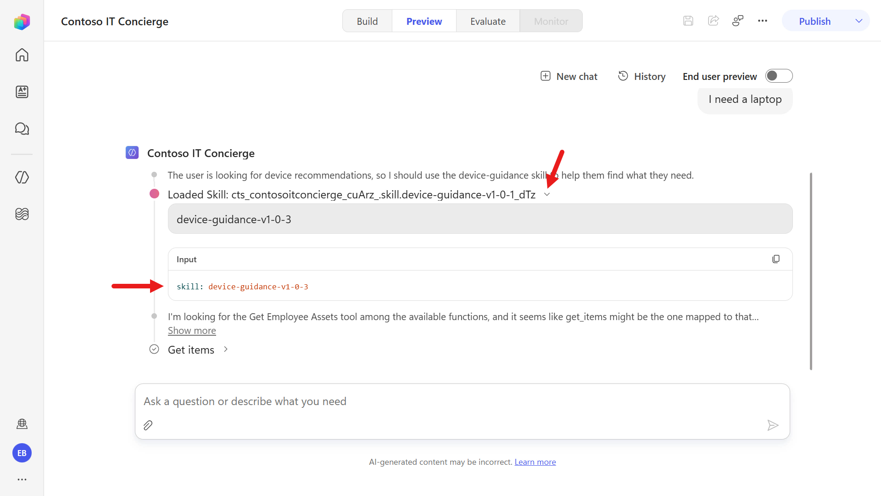Click the End user preview label
This screenshot has height=496, width=881.
point(719,77)
